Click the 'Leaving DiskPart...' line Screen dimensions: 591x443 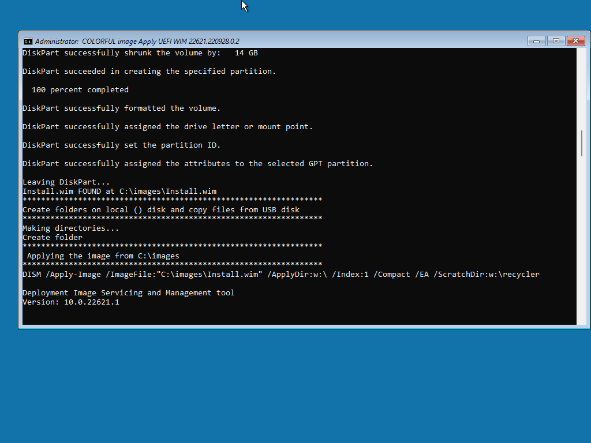coord(66,182)
